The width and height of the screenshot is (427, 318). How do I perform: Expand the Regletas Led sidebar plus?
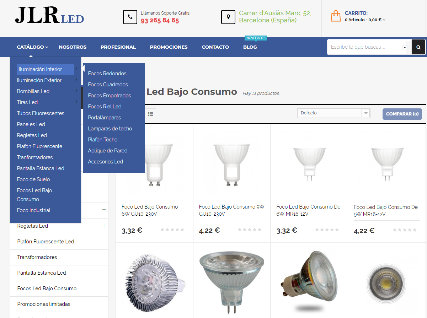pyautogui.click(x=104, y=225)
